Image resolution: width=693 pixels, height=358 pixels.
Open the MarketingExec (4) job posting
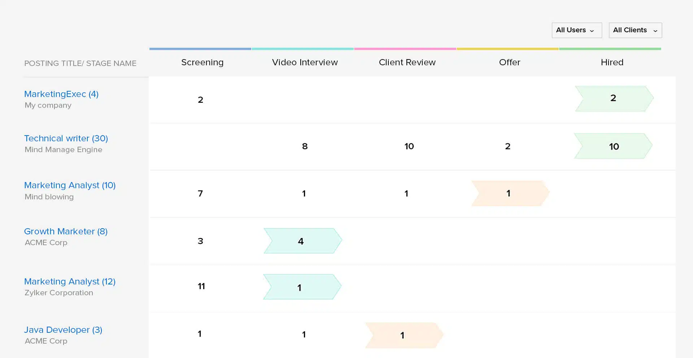point(61,94)
